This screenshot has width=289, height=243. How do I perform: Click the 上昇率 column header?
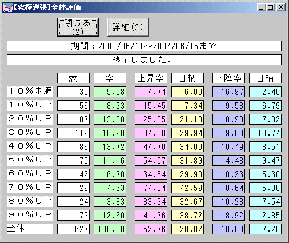(x=151, y=78)
